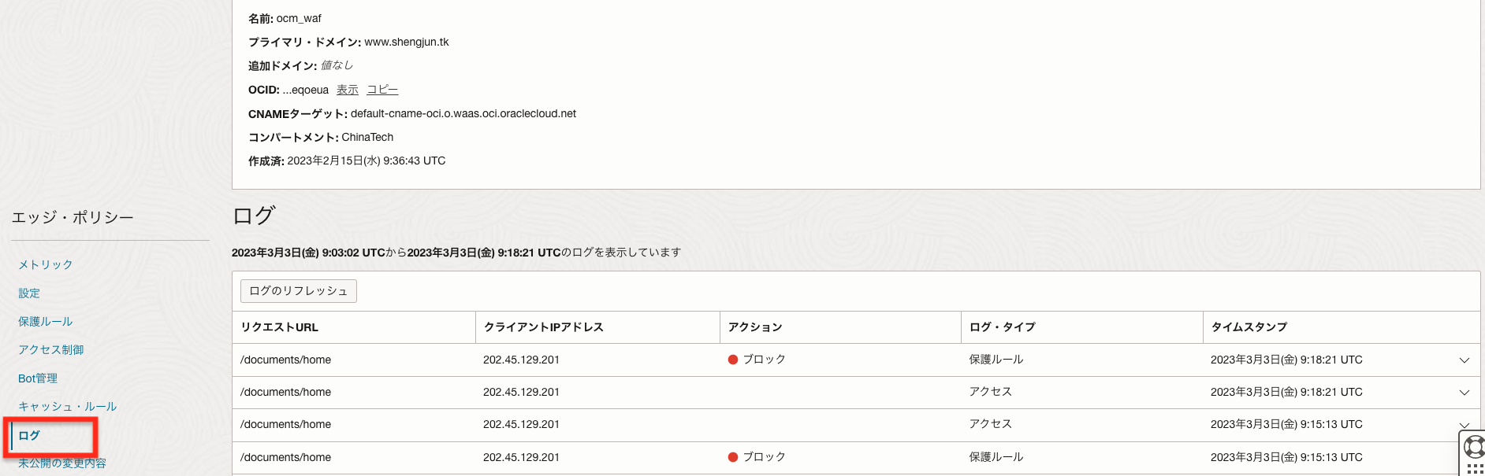Image resolution: width=1485 pixels, height=476 pixels.
Task: Open アクセス制御 in the sidebar
Action: click(51, 349)
